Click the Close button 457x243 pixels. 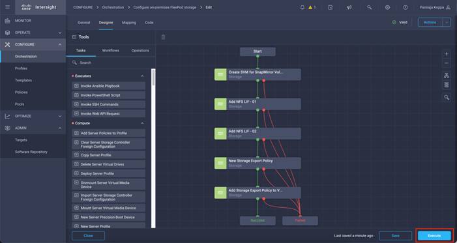tap(88, 236)
